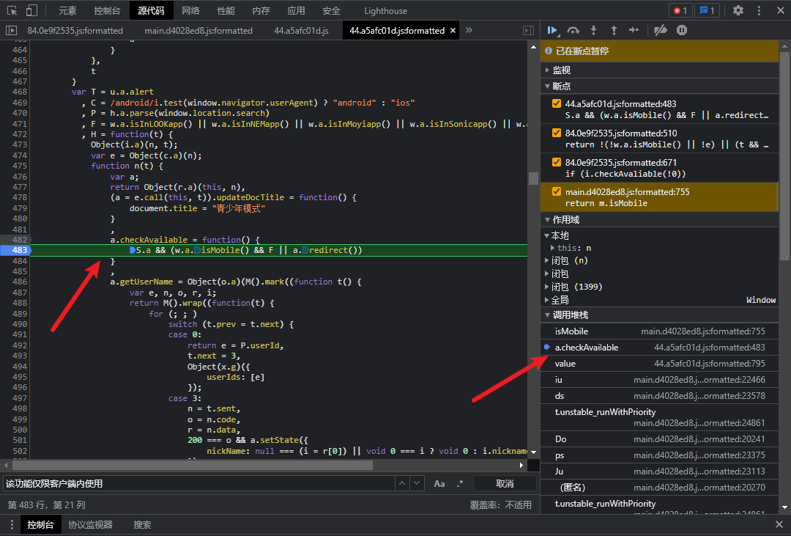Image resolution: width=791 pixels, height=536 pixels.
Task: Resume script execution
Action: click(552, 31)
